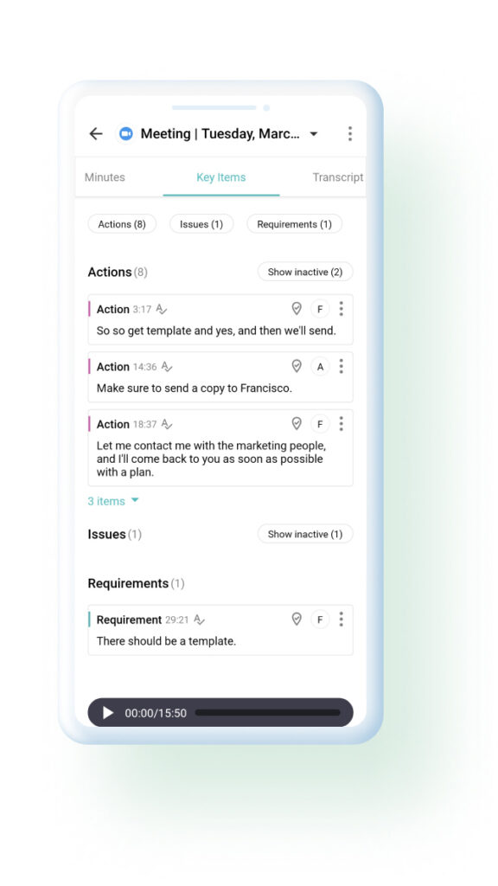The width and height of the screenshot is (498, 886).
Task: Play the meeting recording
Action: click(x=108, y=713)
